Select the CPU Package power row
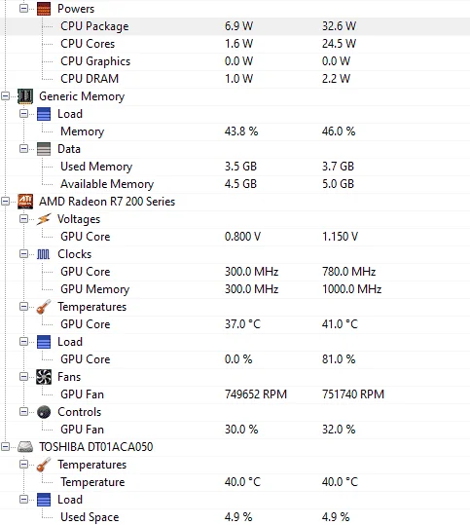This screenshot has width=470, height=525. click(235, 26)
